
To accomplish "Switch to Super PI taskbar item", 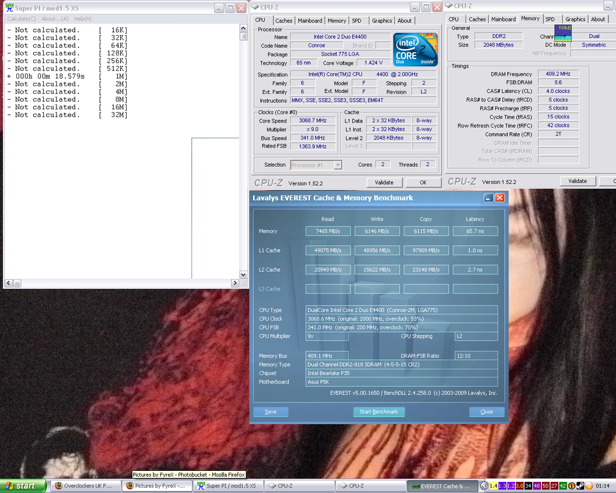I will pos(228,486).
